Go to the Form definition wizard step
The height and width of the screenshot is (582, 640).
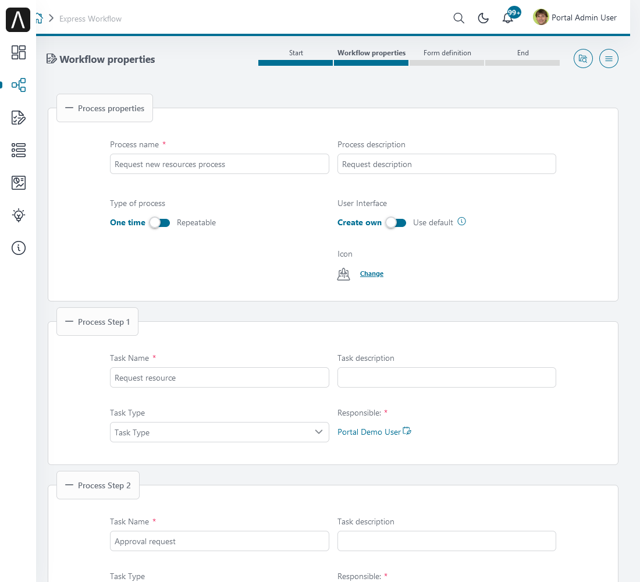pyautogui.click(x=447, y=53)
